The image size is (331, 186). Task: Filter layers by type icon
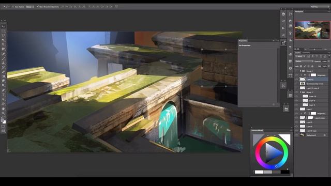[317, 56]
